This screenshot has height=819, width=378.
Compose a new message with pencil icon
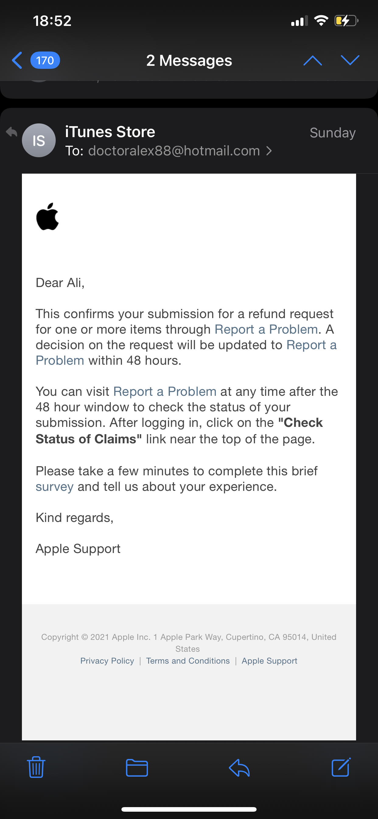tap(341, 767)
